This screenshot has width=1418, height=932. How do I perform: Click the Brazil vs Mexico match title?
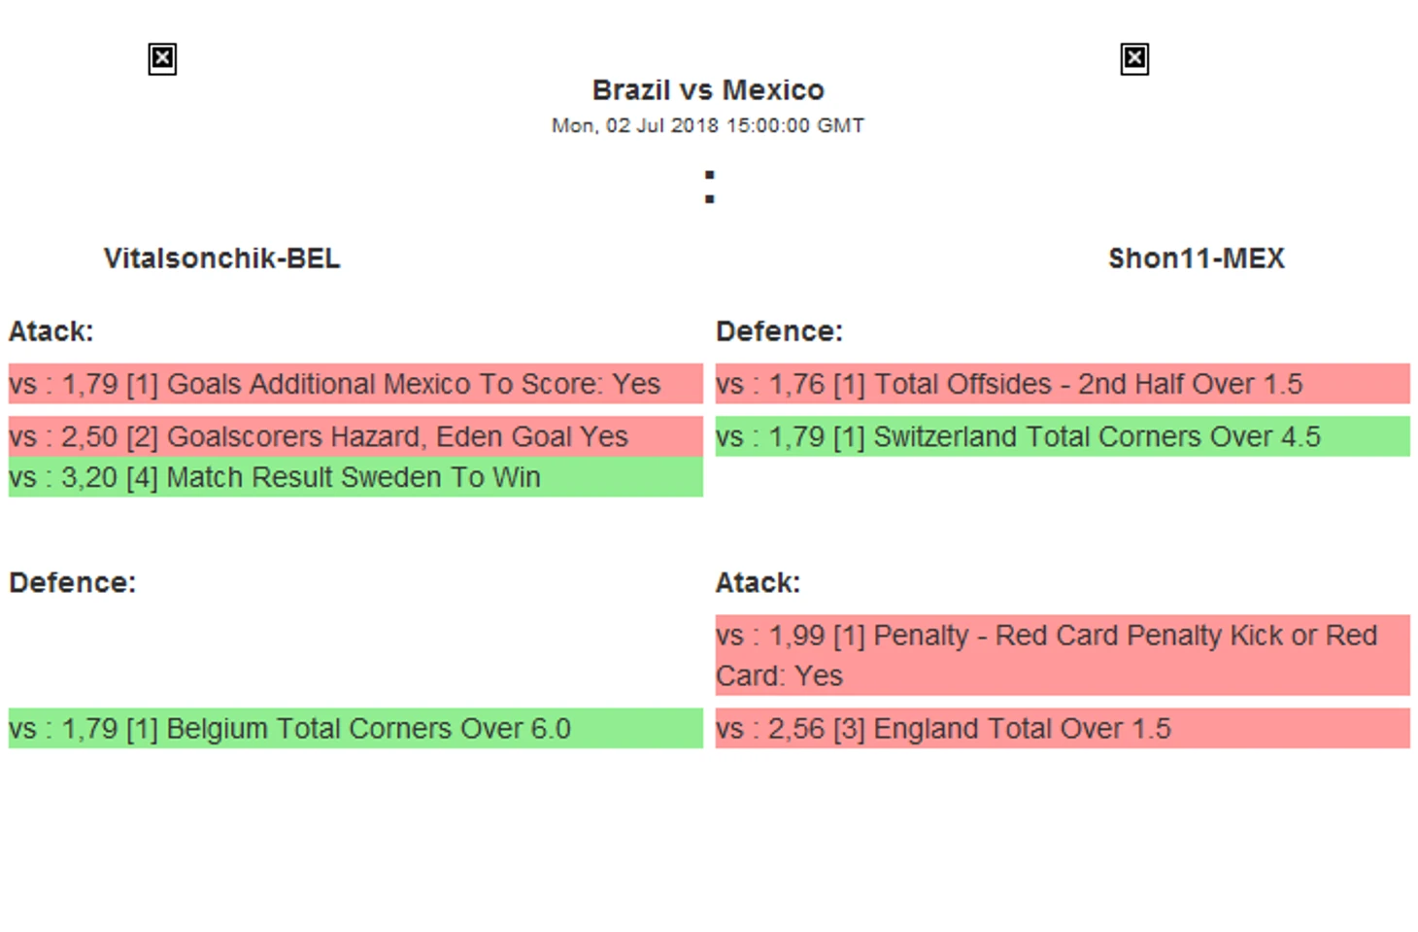(708, 90)
